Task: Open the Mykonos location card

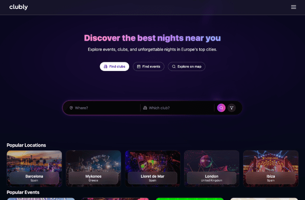Action: (93, 169)
